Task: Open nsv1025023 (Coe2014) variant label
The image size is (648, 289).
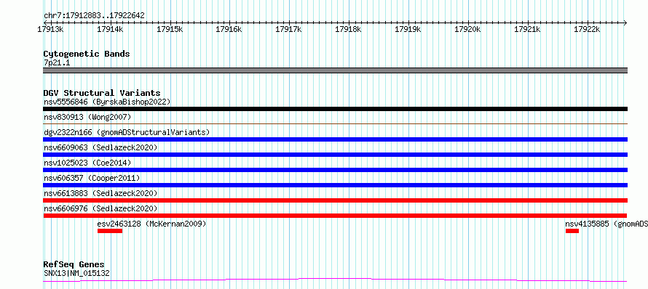Action: (x=87, y=163)
